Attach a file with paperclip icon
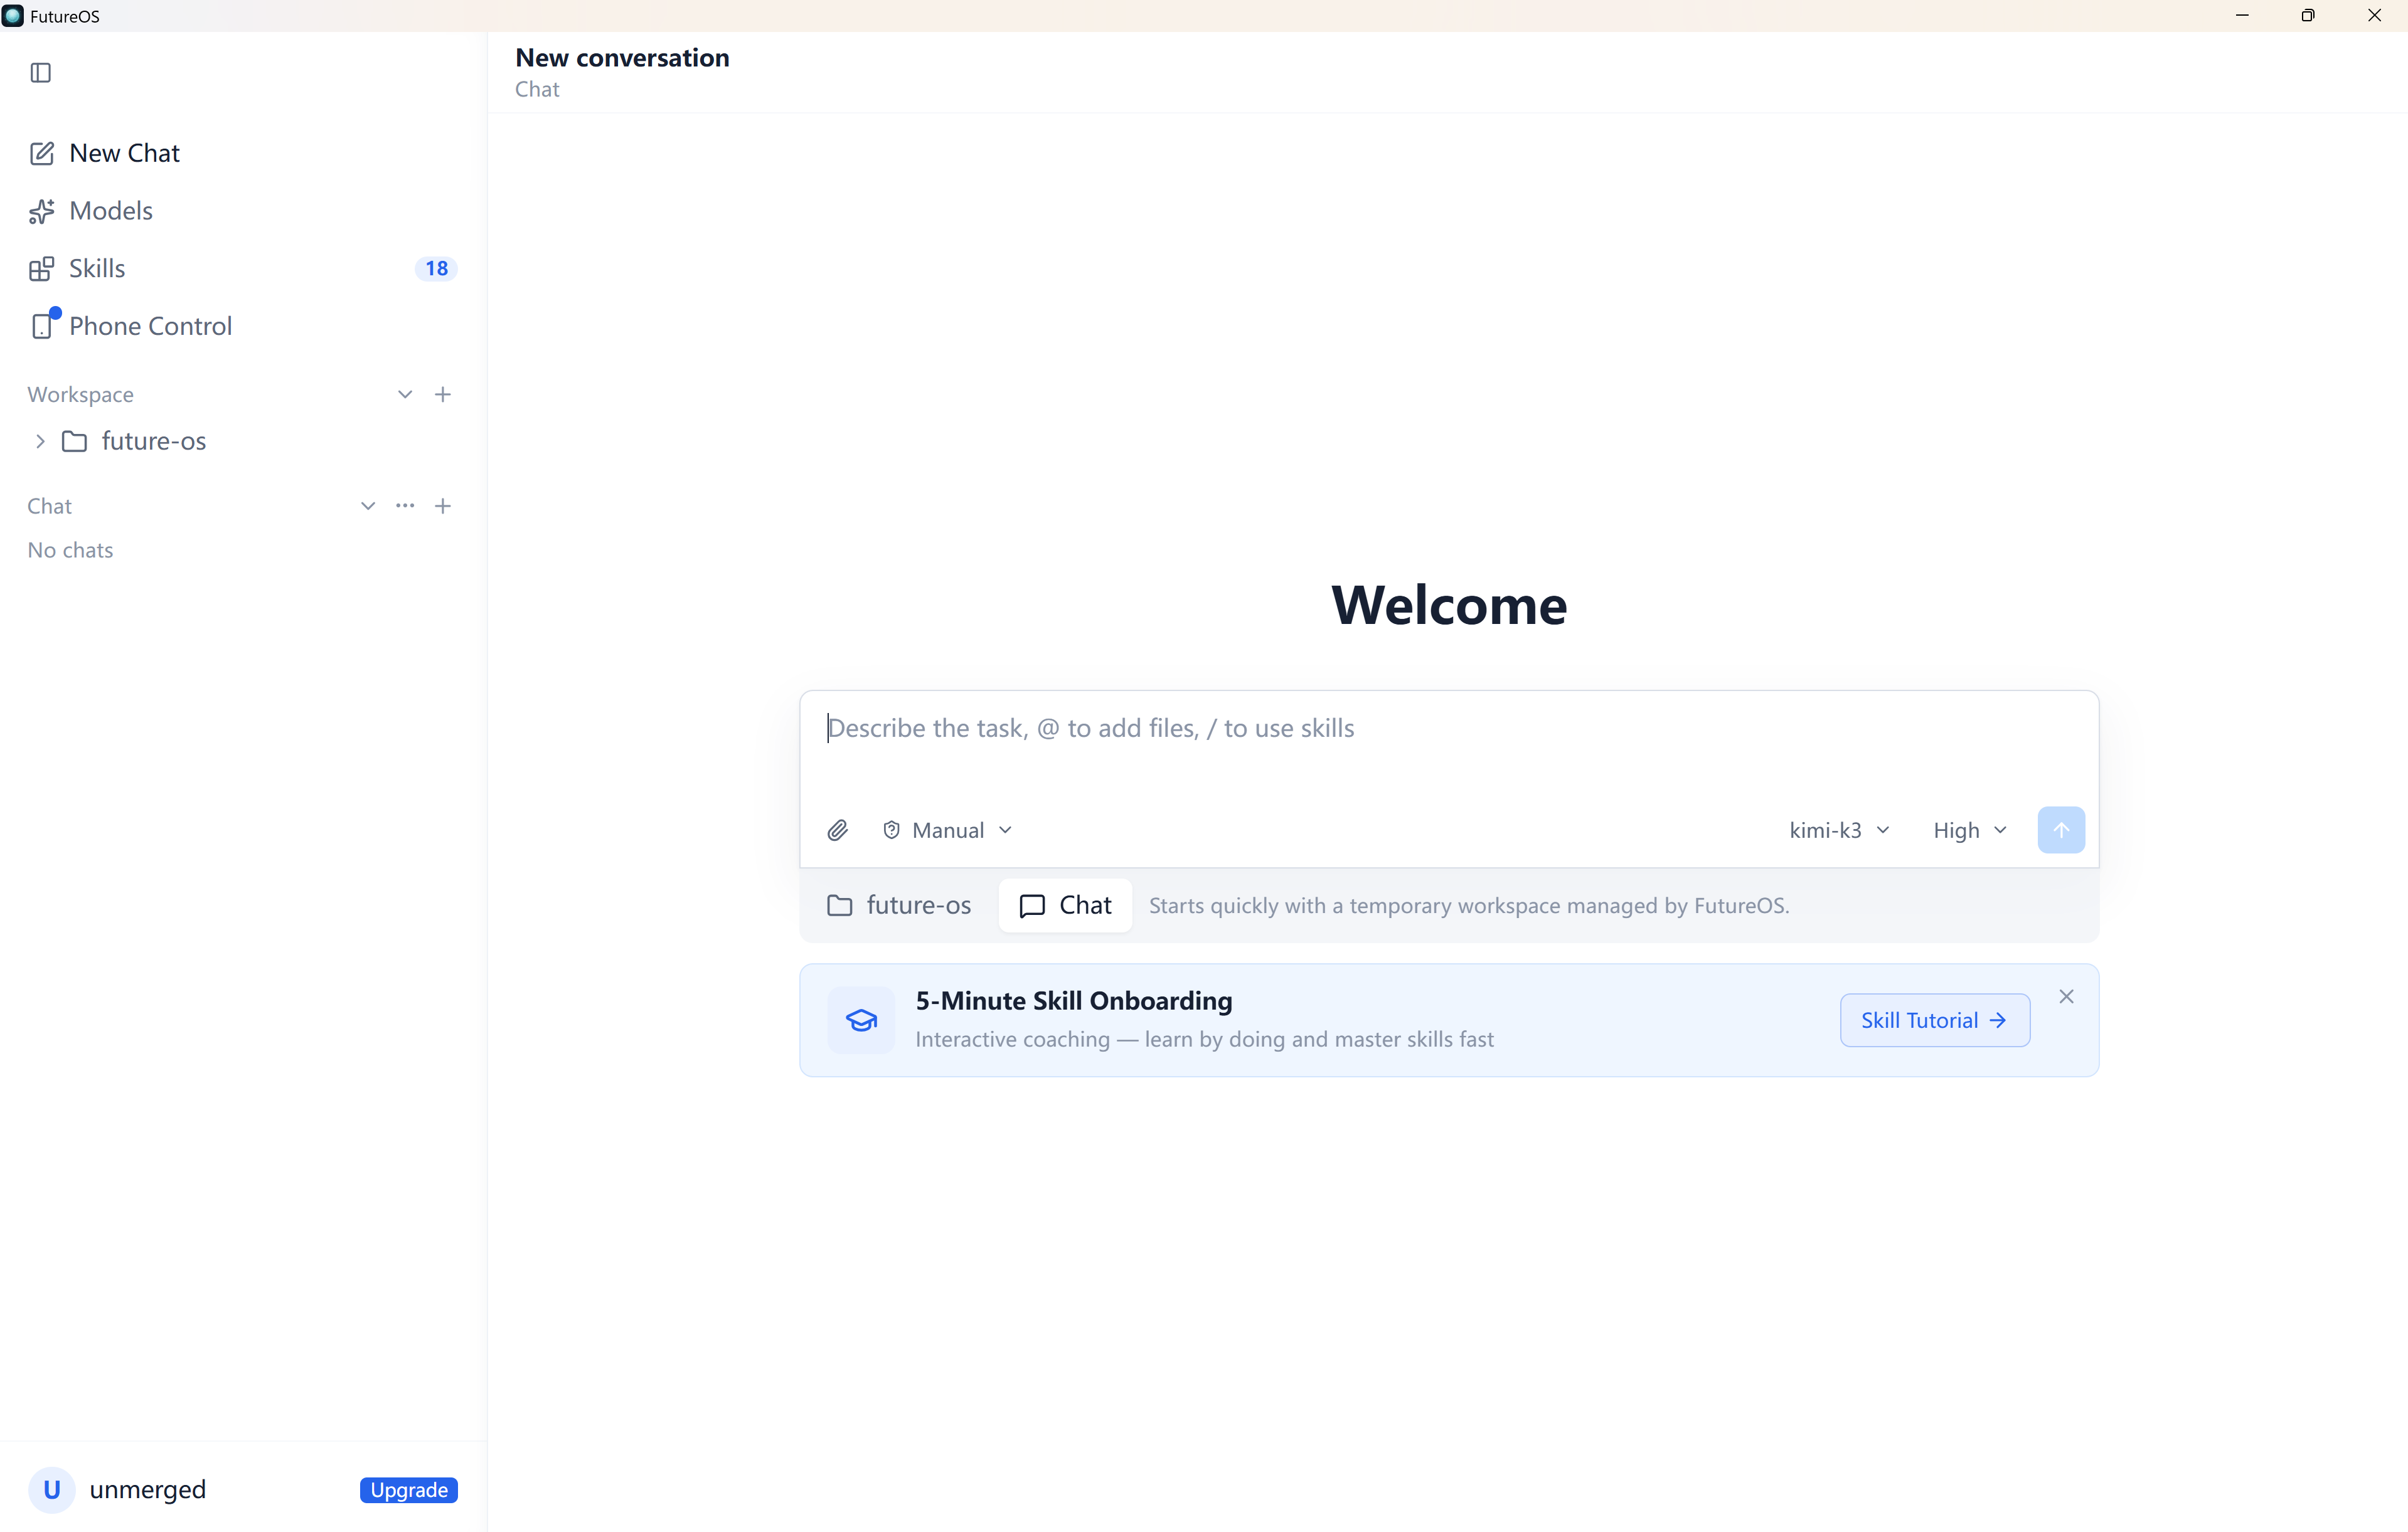The height and width of the screenshot is (1532, 2408). tap(838, 830)
